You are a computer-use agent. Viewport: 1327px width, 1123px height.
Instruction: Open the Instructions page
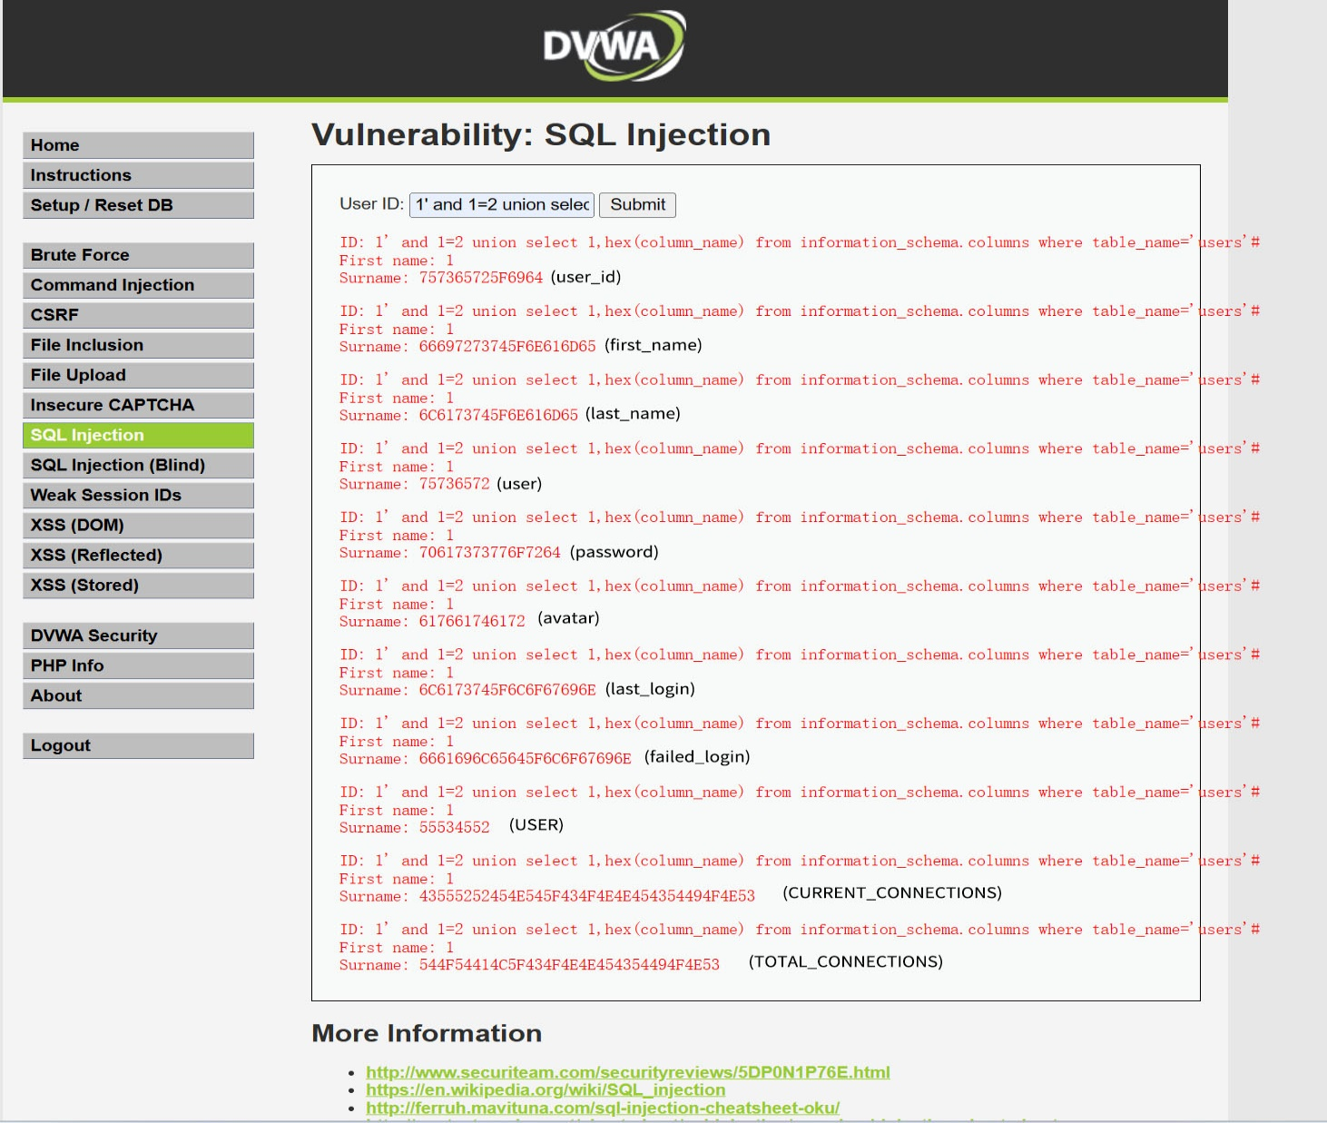(138, 175)
